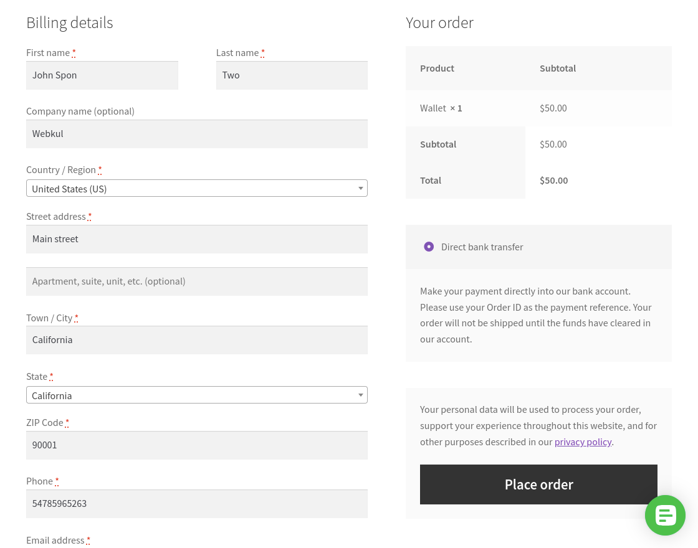Click the Place order button
The image size is (698, 548).
538,484
